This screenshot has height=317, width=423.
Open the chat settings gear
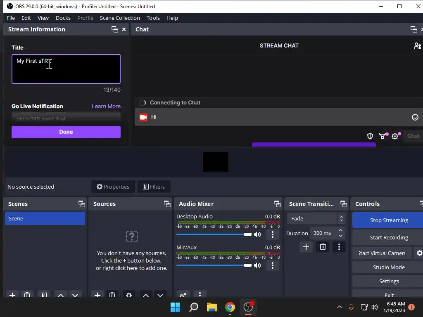tap(395, 136)
